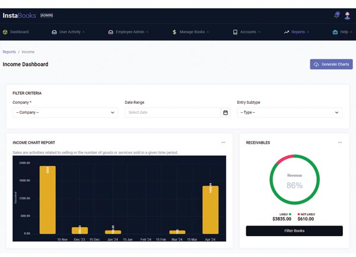Screen dimensions: 356x257
Task: Click the notification bell icon
Action: coord(337,15)
